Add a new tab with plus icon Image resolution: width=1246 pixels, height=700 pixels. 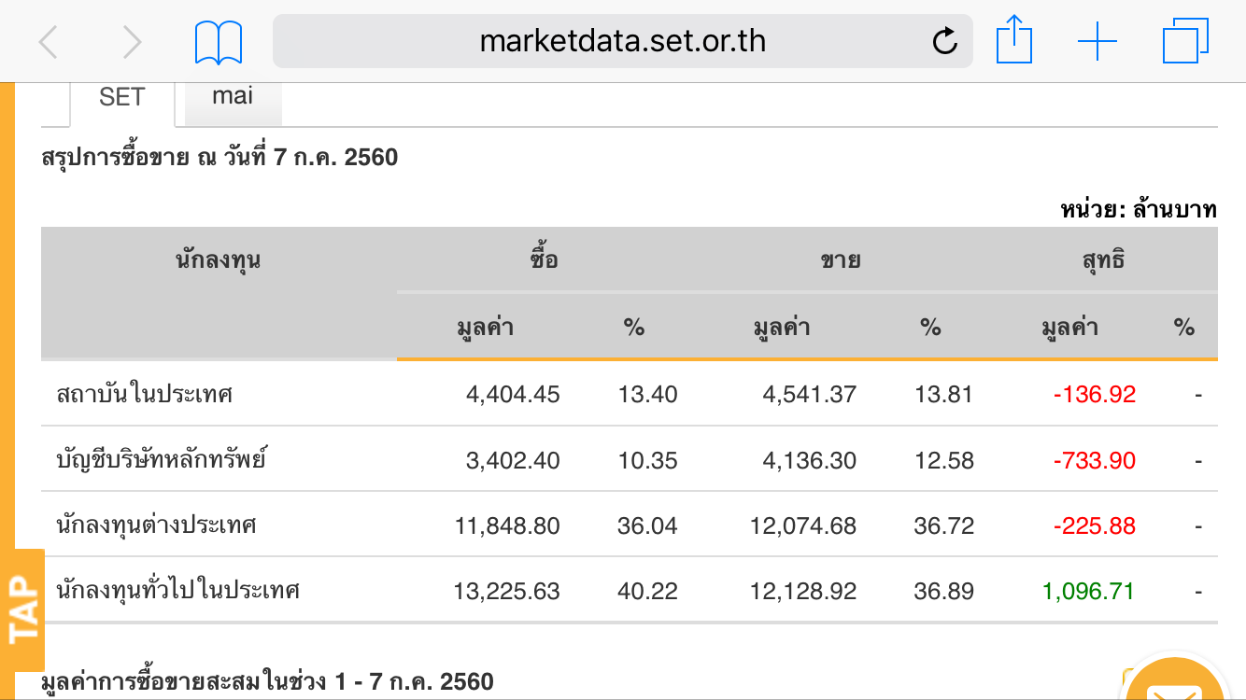click(1097, 42)
